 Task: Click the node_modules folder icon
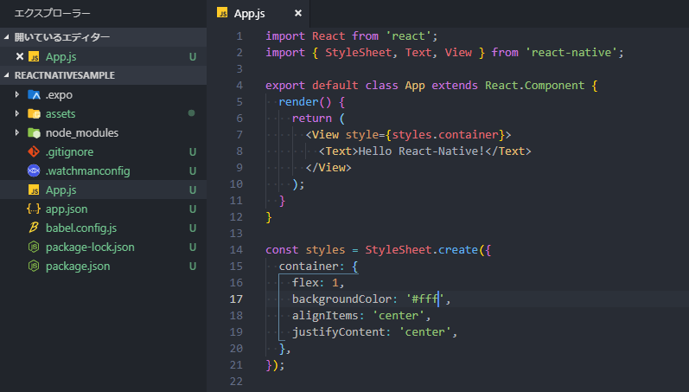coord(34,132)
